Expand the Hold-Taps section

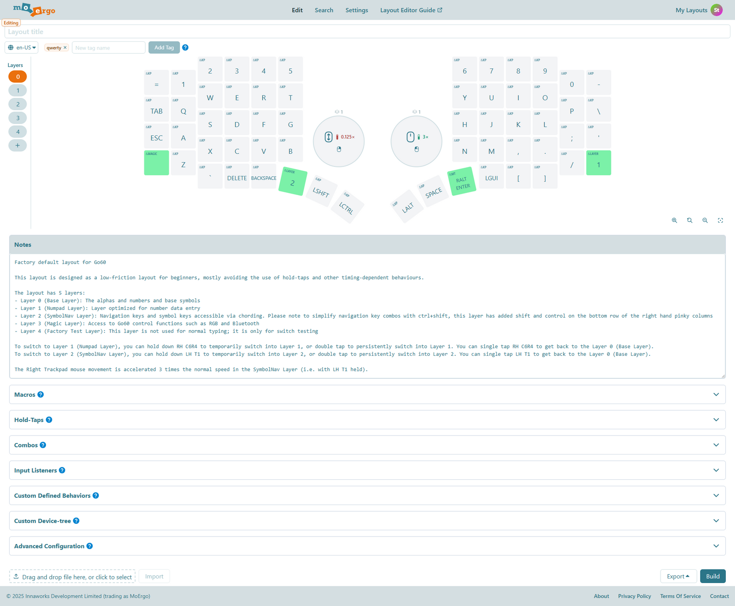coord(716,420)
